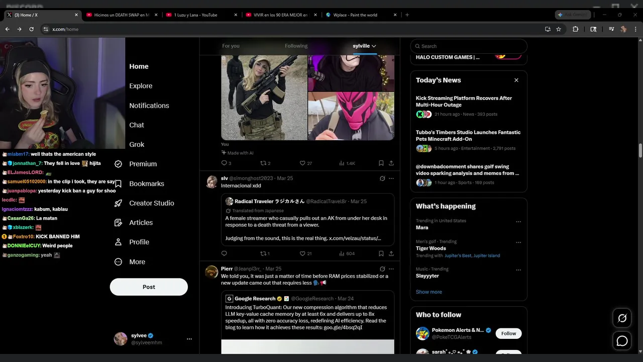643x362 pixels.
Task: Expand the sylville tab dropdown arrow
Action: (374, 46)
